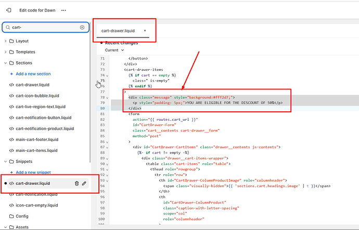Click Add a new snippet link
The height and width of the screenshot is (230, 359).
pos(33,172)
